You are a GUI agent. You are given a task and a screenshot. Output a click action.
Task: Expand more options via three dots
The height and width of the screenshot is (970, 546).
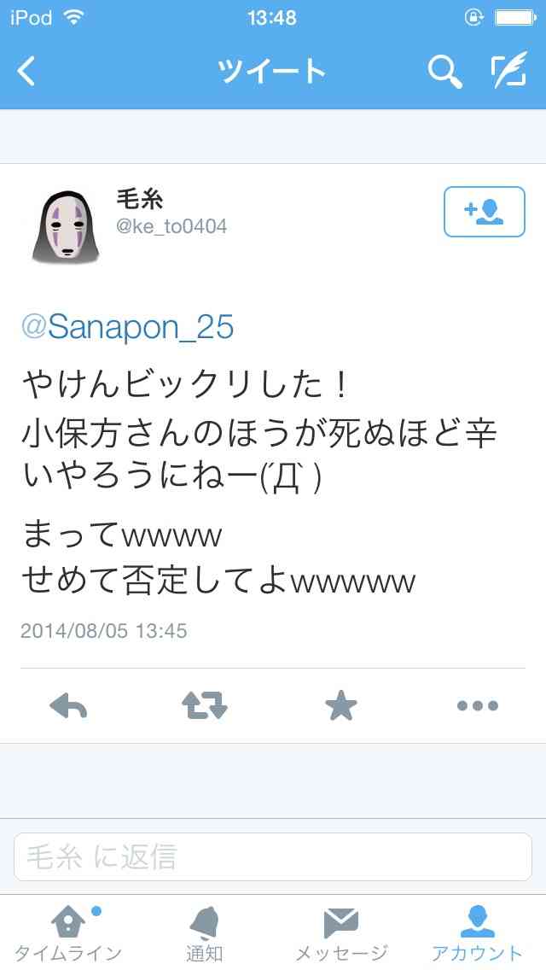(x=478, y=706)
